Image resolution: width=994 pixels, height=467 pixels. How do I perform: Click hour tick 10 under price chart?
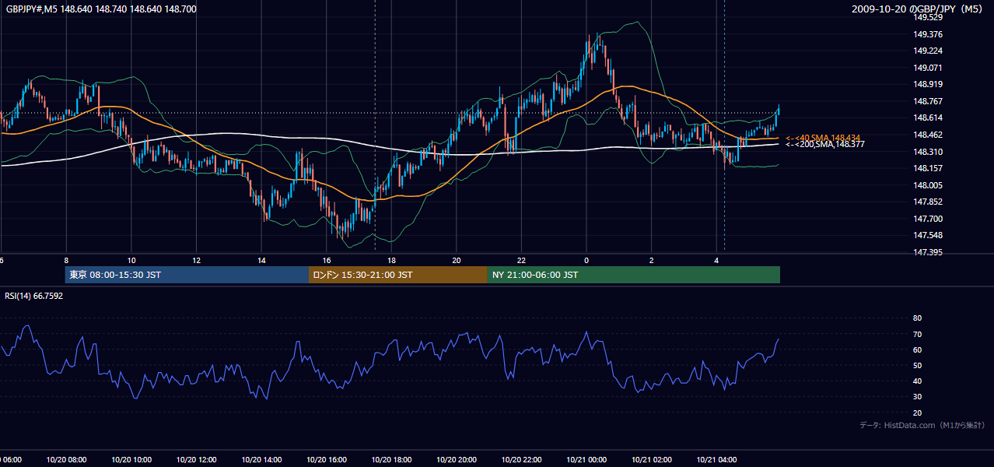point(131,260)
